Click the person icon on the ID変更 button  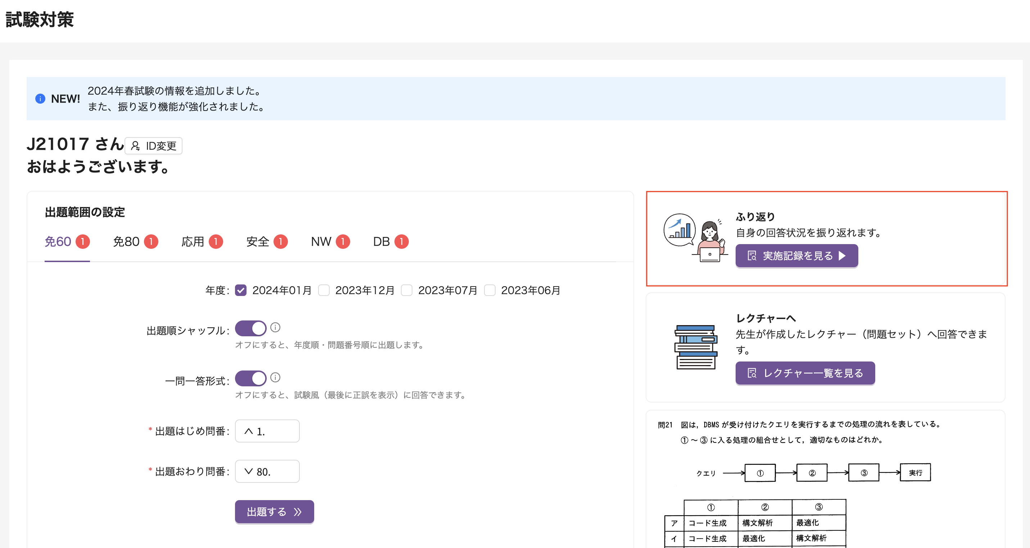(x=136, y=145)
